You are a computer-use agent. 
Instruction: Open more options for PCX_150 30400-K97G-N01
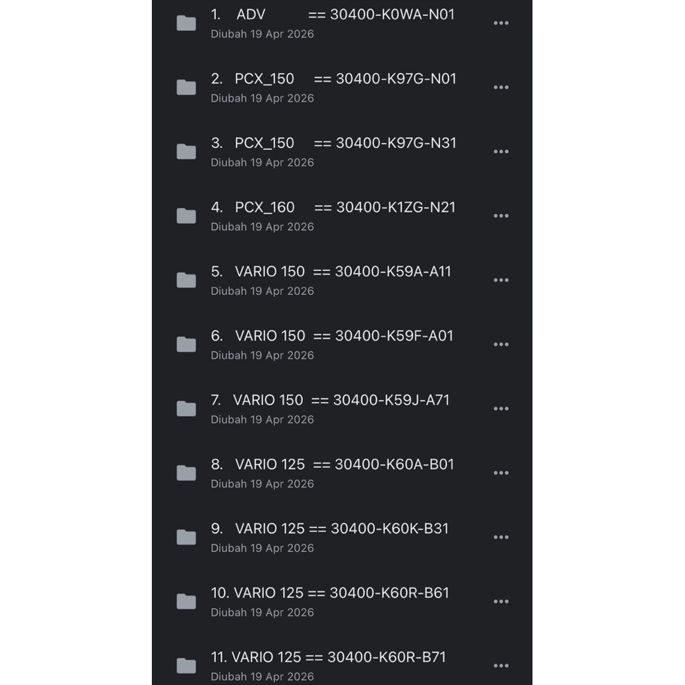[500, 88]
